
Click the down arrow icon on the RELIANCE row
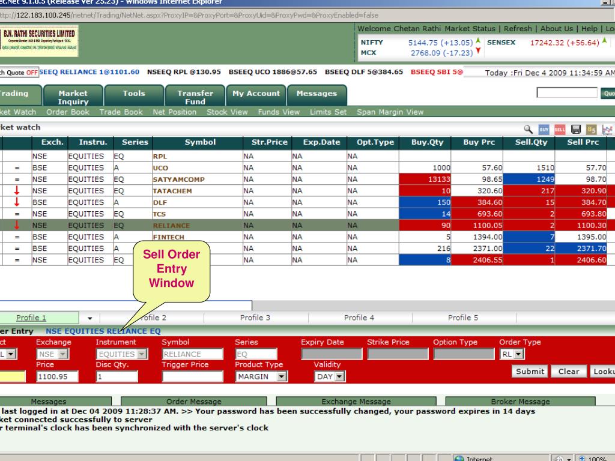[x=17, y=225]
